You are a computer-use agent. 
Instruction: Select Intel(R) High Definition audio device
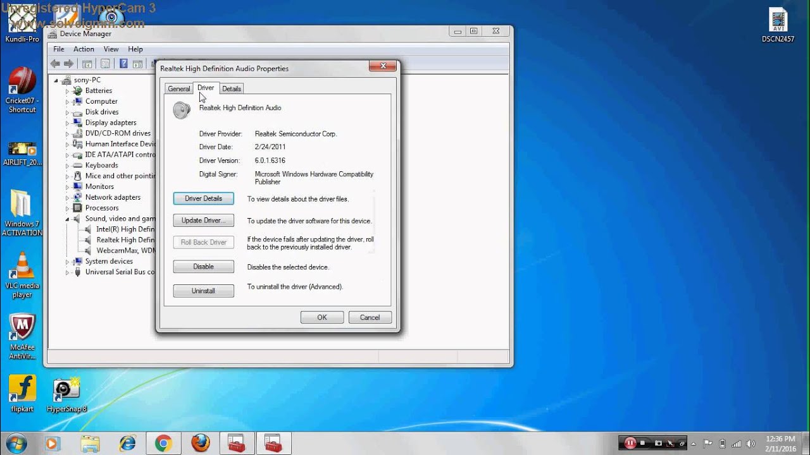coord(125,229)
